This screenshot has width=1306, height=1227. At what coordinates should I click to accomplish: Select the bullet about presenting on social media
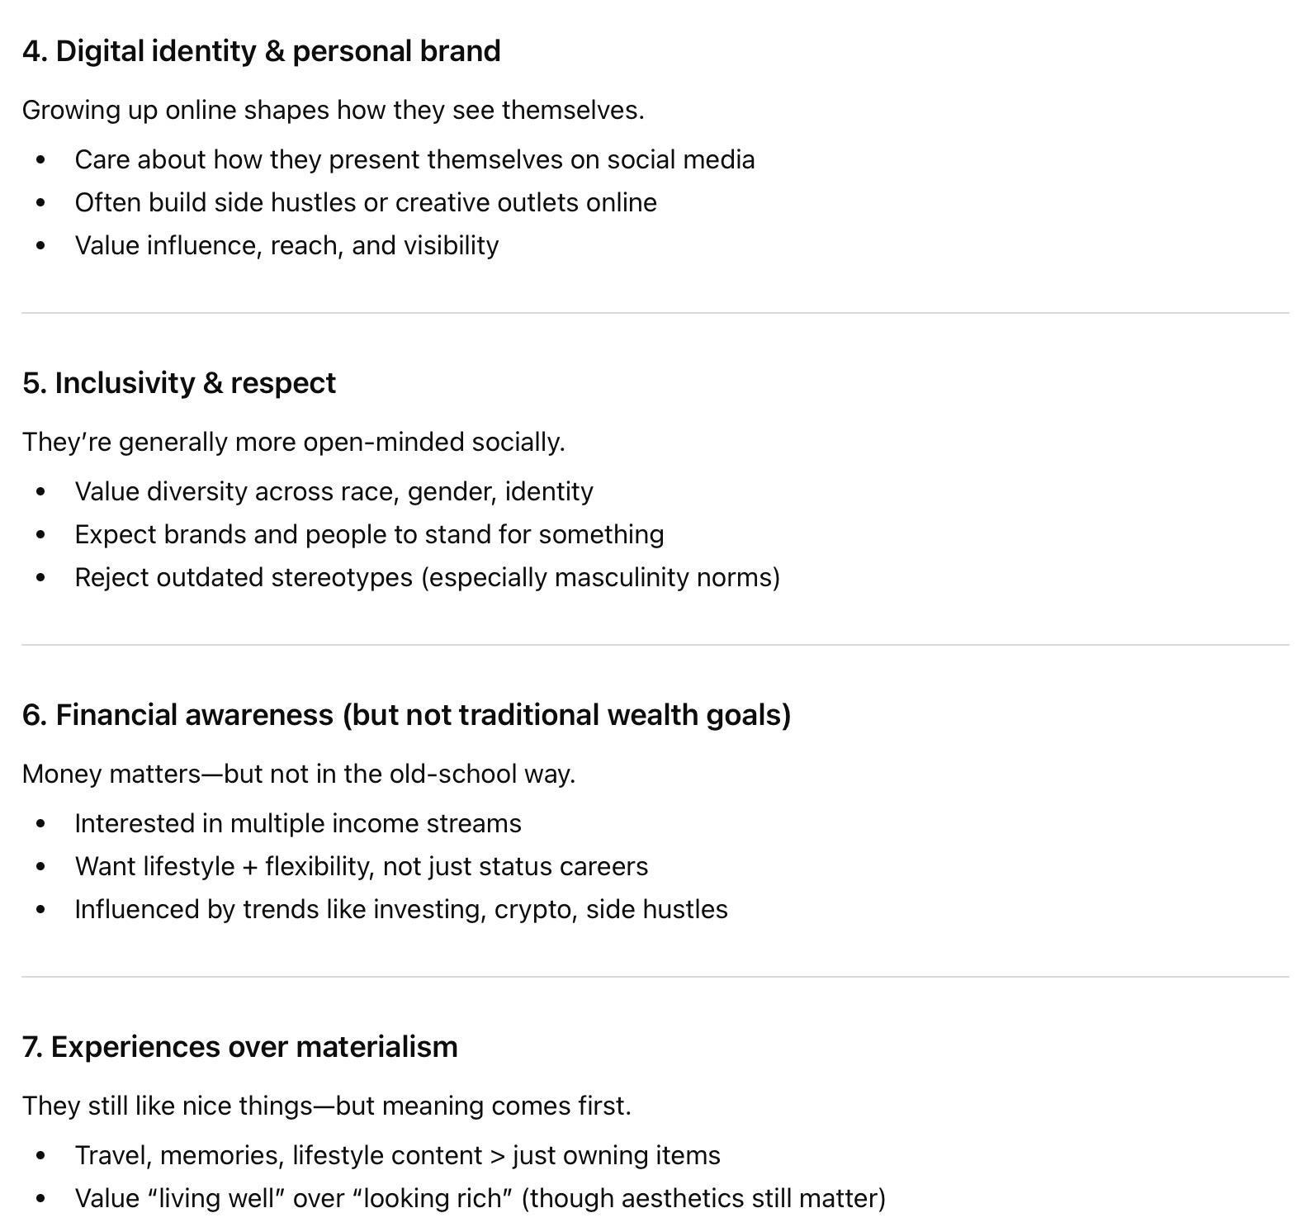click(x=414, y=159)
